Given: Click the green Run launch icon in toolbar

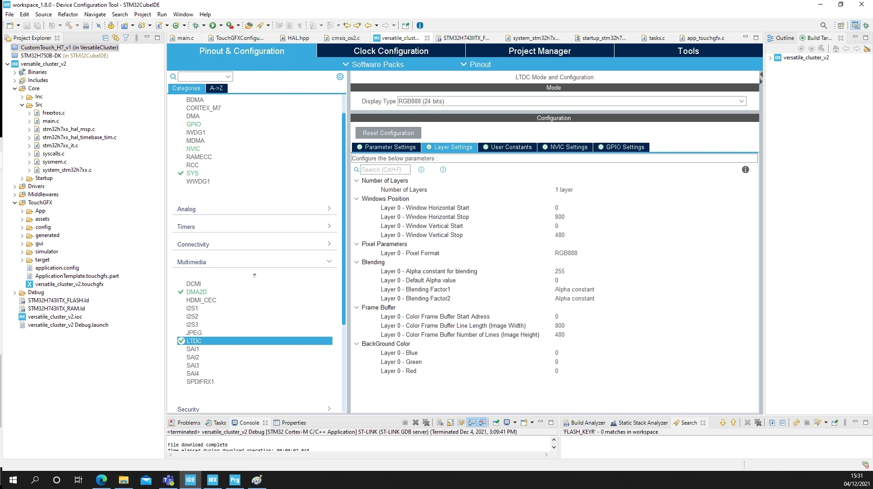Looking at the screenshot, I should (x=212, y=25).
